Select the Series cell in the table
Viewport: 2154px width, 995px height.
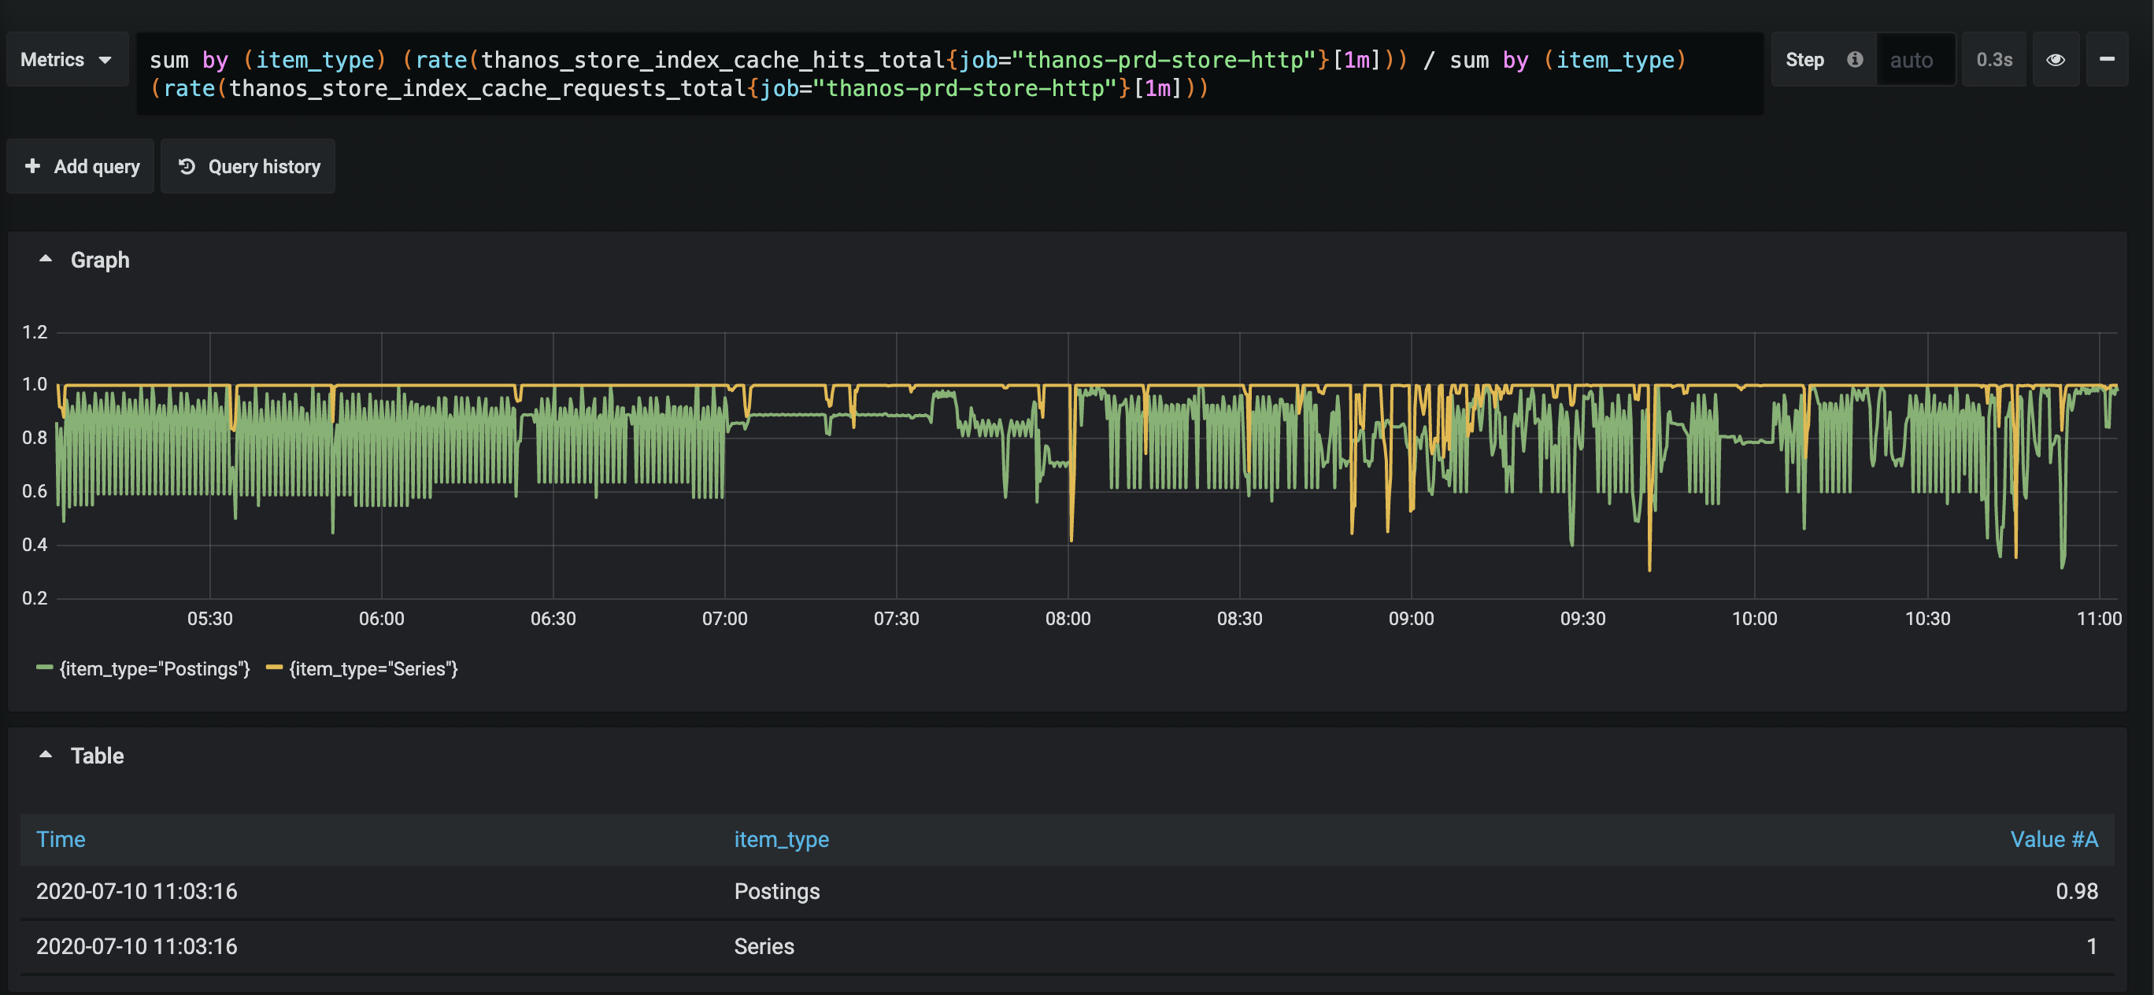point(764,946)
